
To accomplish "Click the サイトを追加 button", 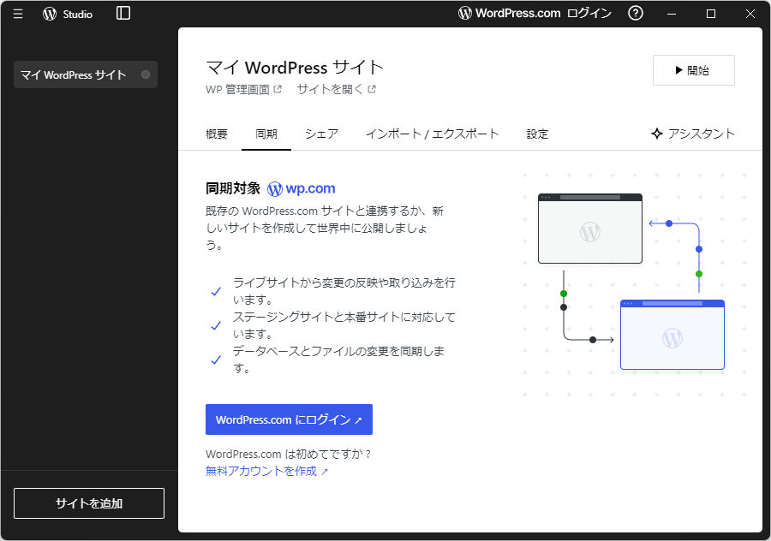I will [x=88, y=503].
